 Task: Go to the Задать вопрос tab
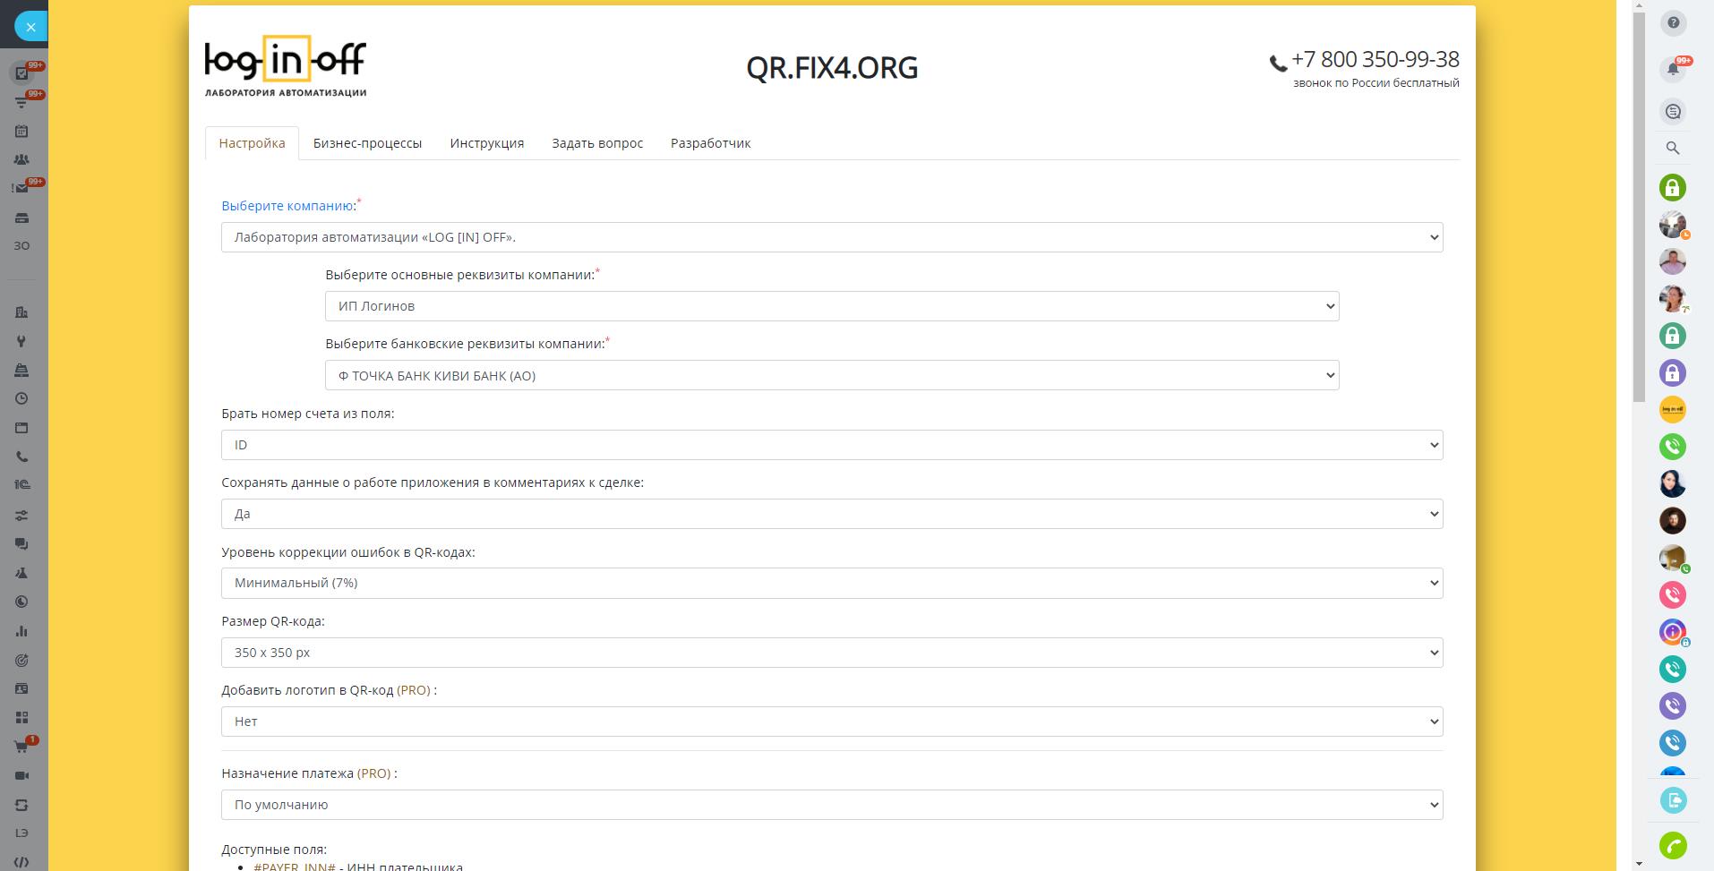pos(596,143)
